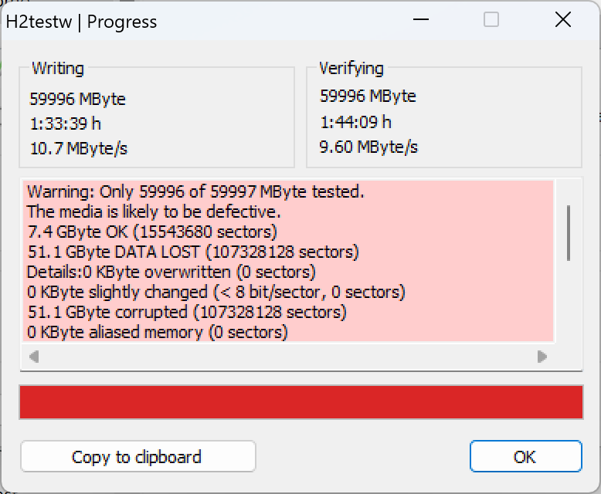Click the 51.1 GByte corrupted line

pyautogui.click(x=186, y=312)
